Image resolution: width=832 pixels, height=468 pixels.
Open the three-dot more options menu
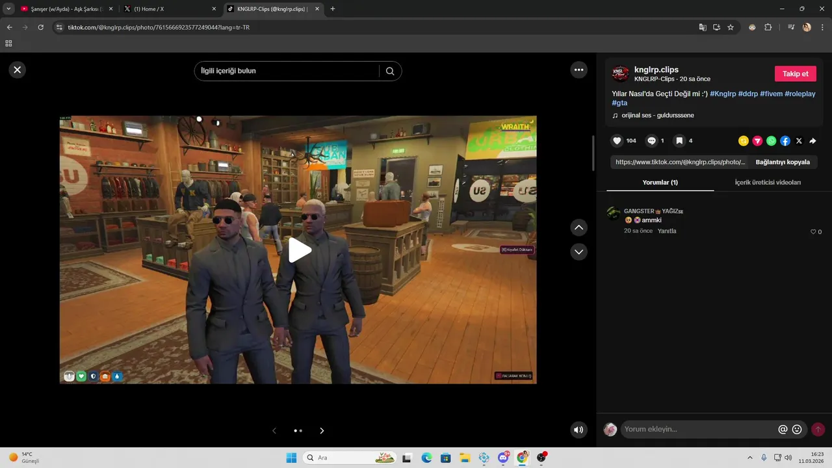[x=578, y=70]
